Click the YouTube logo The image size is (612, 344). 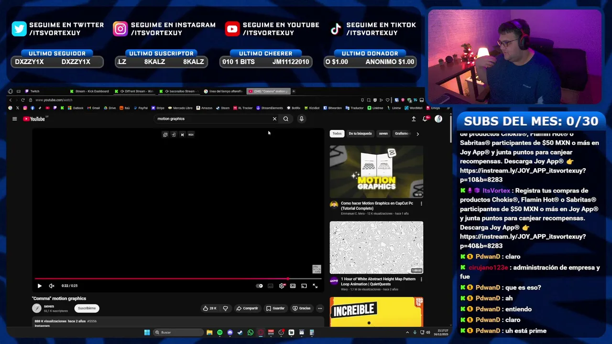click(x=34, y=119)
